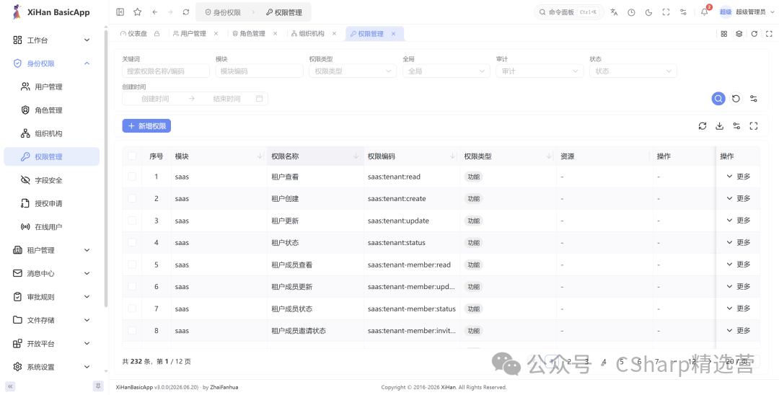Open the notification bell with badge
779x395 pixels.
pos(705,12)
